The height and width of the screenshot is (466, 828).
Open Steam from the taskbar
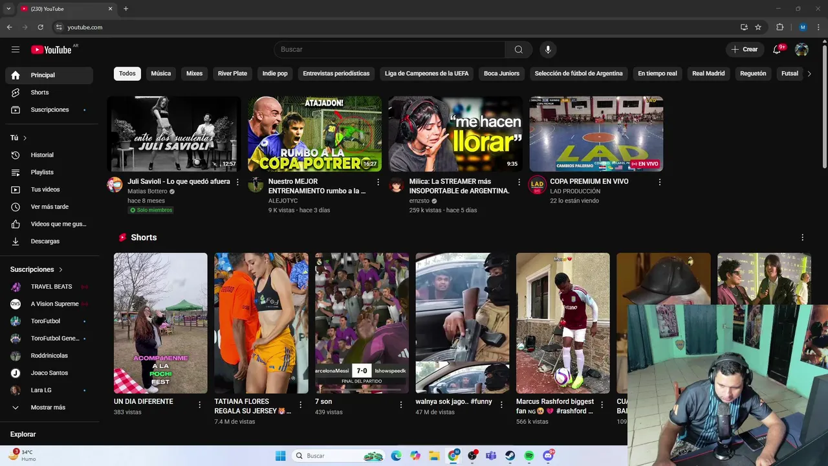tap(510, 456)
